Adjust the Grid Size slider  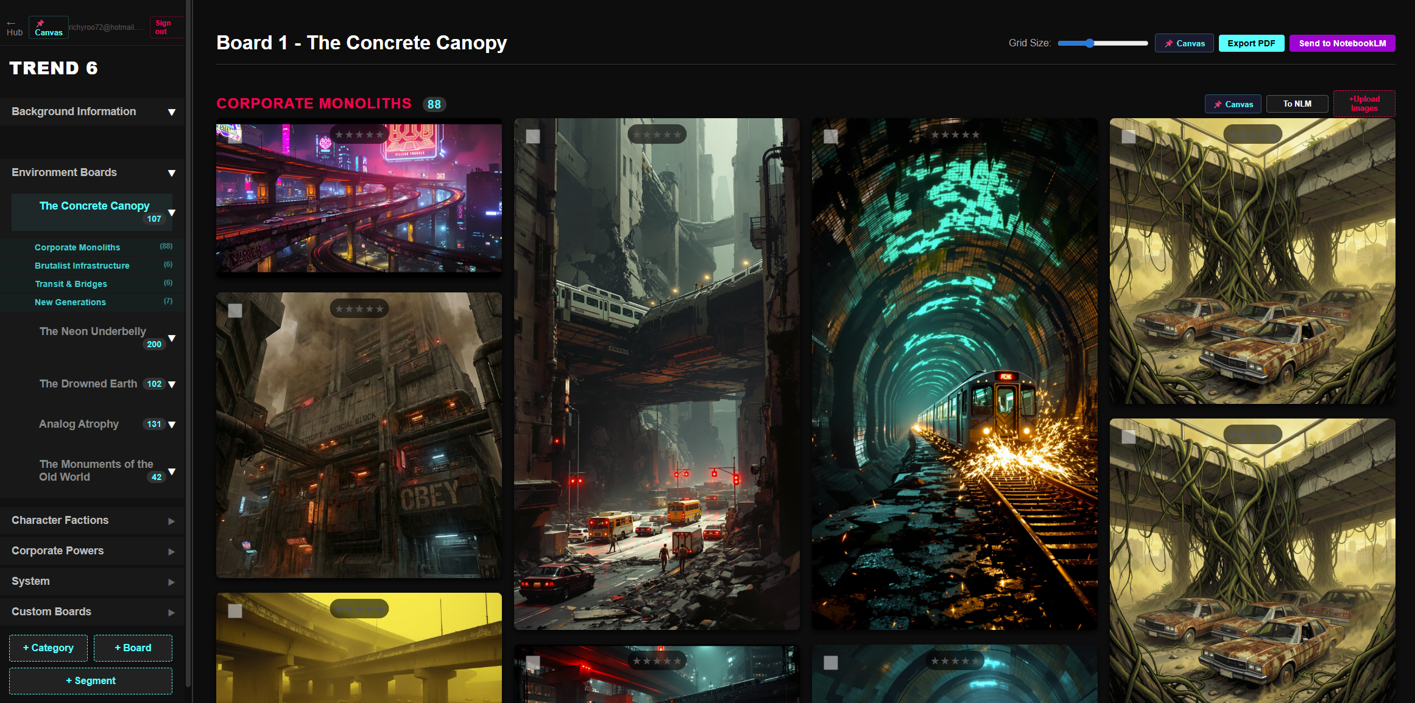(x=1090, y=43)
